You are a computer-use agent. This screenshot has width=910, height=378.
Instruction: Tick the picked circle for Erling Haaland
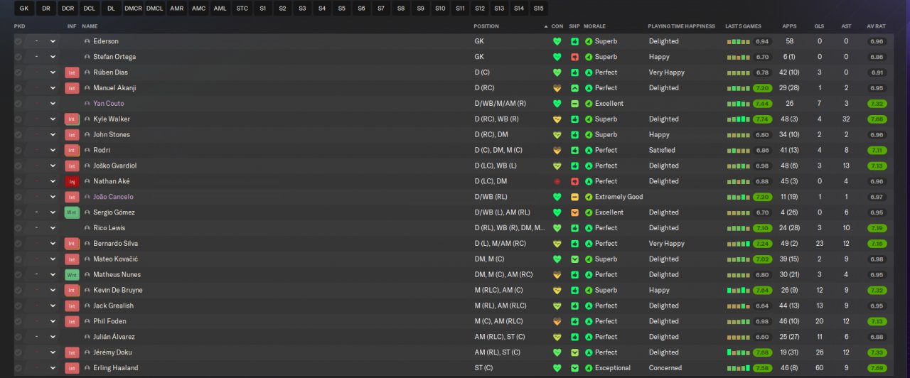[18, 368]
